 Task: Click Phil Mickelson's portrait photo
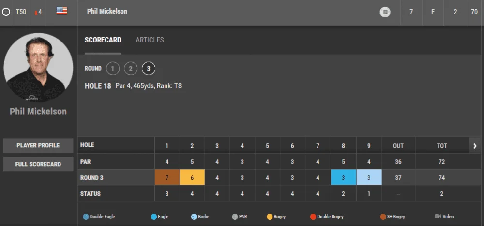pos(38,68)
